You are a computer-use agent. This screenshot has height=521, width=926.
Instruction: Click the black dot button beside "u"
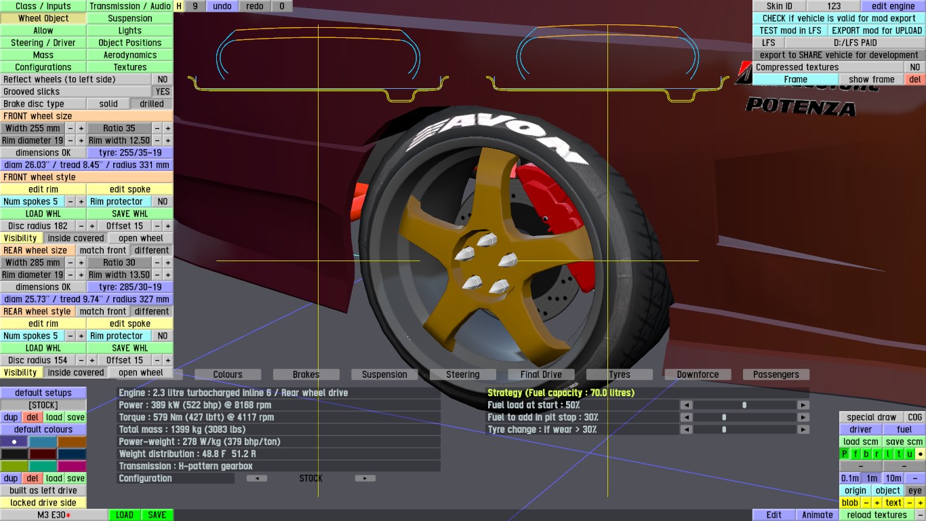pos(921,454)
